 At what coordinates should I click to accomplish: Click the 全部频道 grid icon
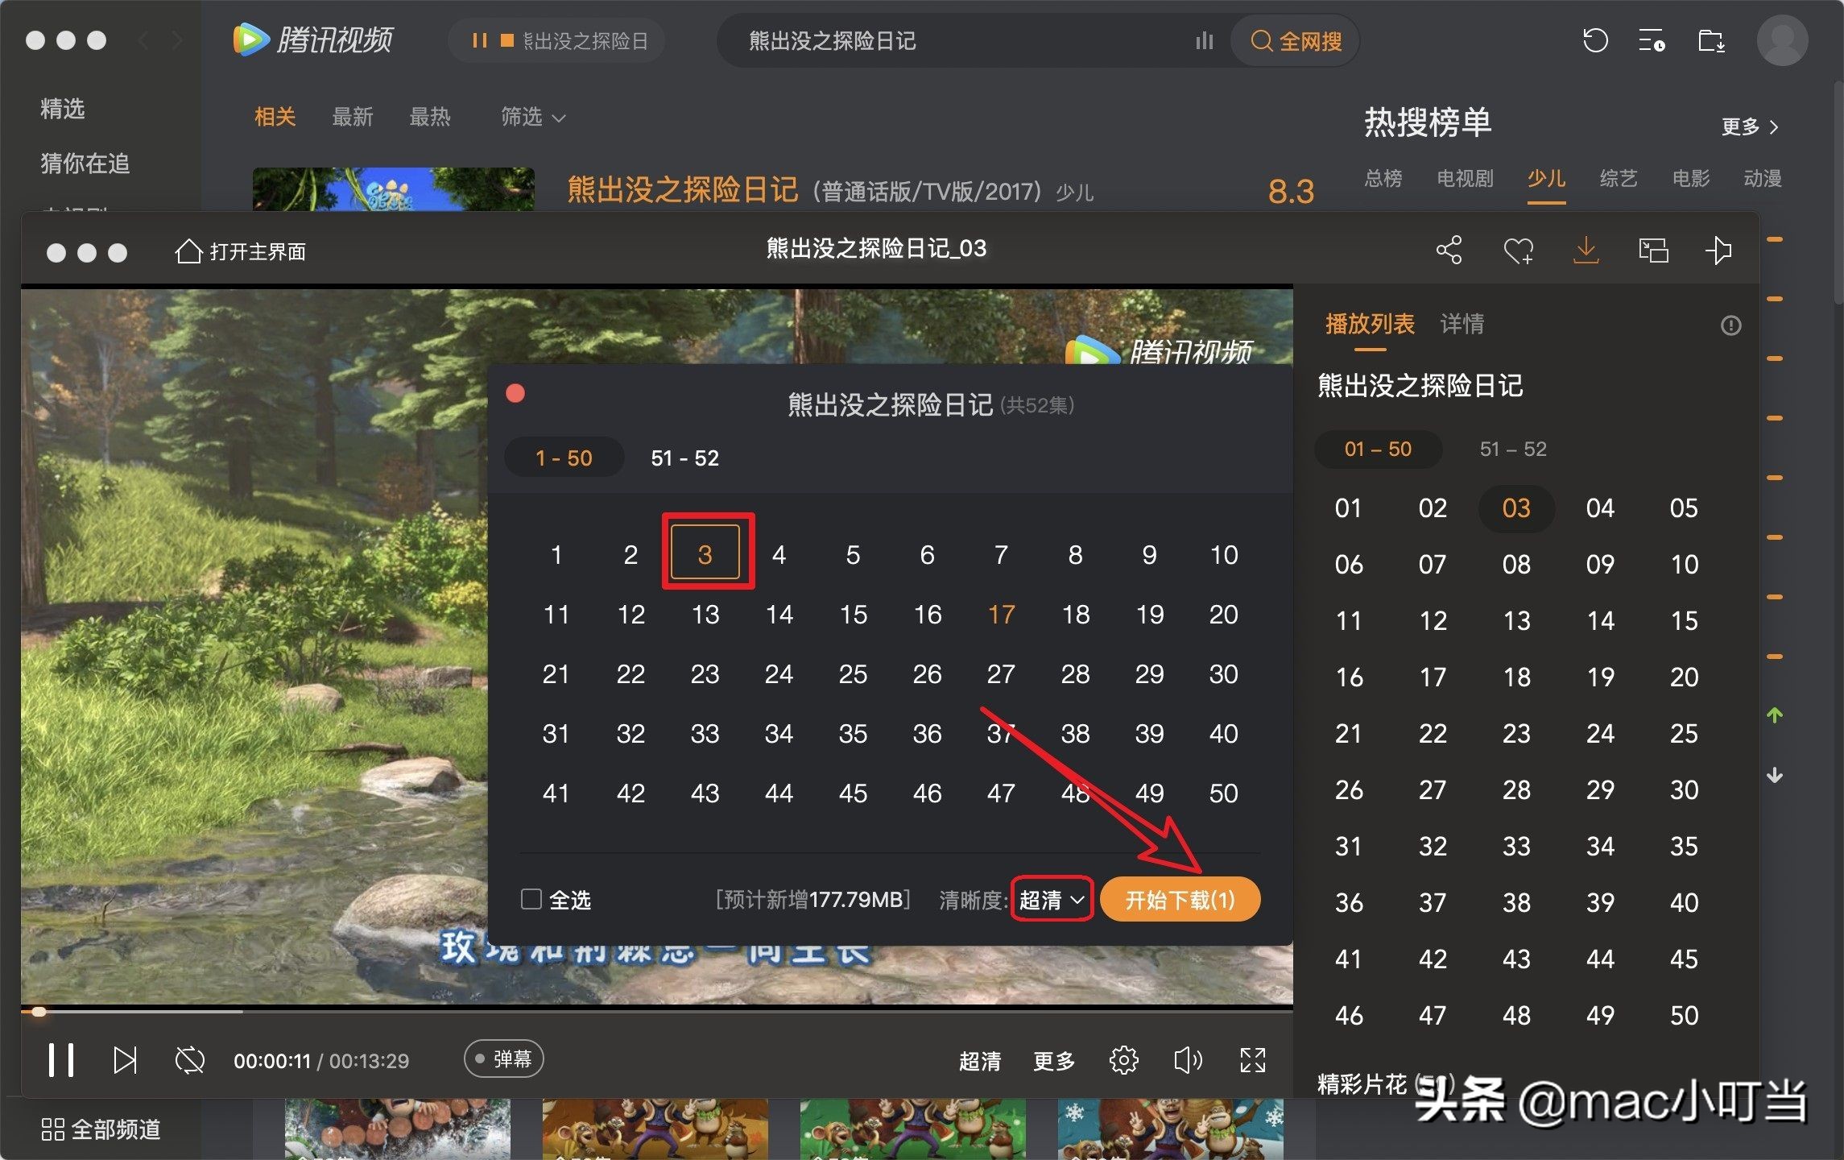52,1129
